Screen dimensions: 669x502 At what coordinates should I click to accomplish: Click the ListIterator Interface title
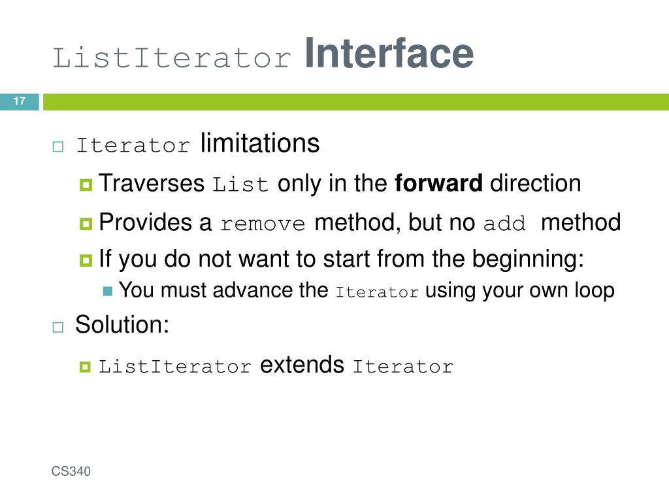tap(263, 54)
